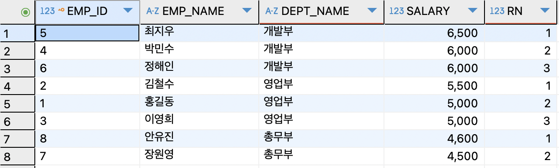Select row number 1 header
559x168 pixels.
[17, 33]
